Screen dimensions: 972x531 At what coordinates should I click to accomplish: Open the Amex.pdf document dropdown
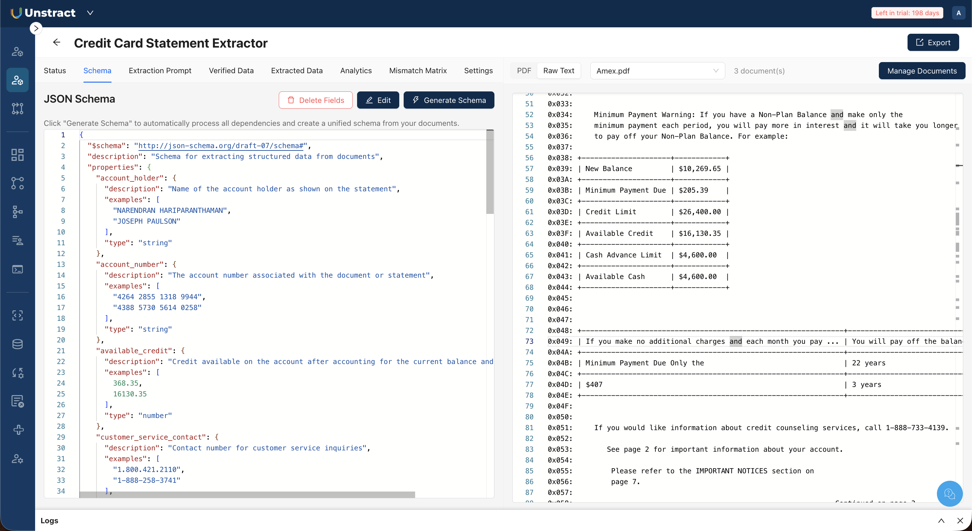point(657,71)
